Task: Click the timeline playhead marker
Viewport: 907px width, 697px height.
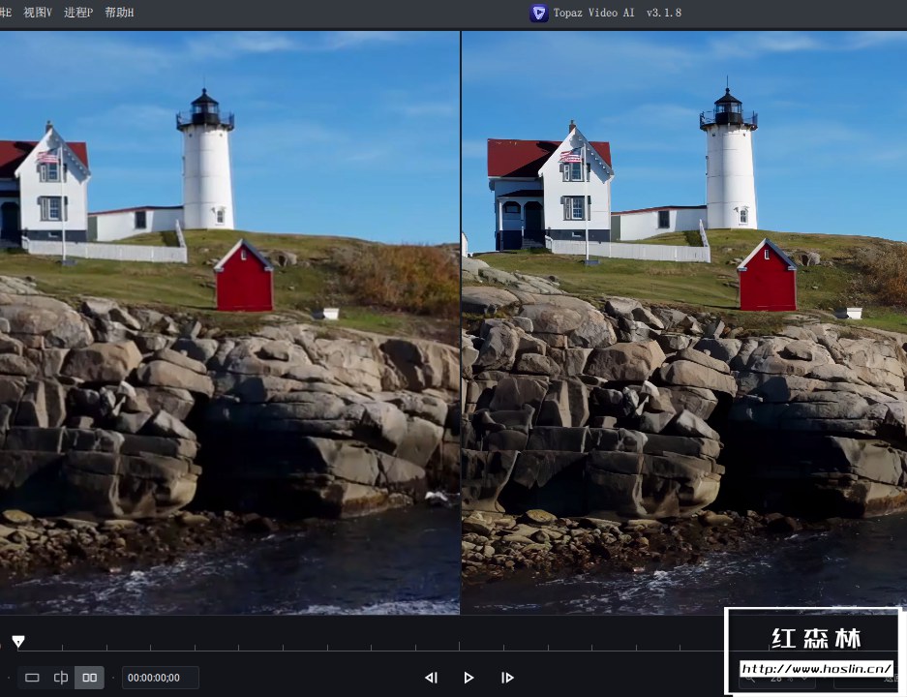Action: click(x=18, y=641)
